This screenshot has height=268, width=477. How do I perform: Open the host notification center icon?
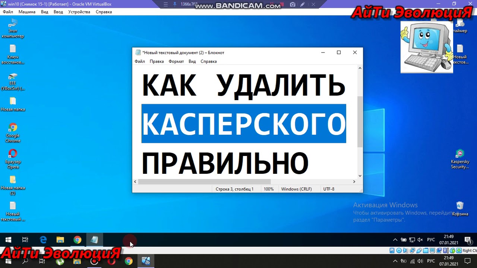point(467,261)
